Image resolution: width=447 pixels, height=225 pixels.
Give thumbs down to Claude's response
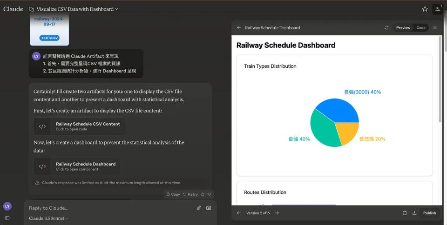209,194
